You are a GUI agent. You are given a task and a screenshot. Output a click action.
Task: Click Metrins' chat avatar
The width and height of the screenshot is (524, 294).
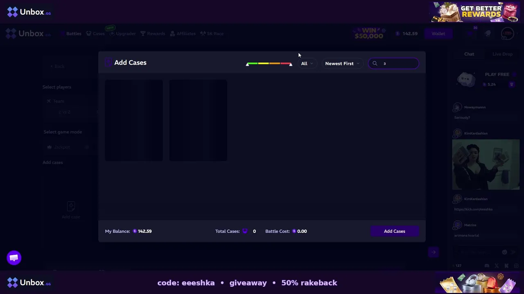pyautogui.click(x=457, y=225)
